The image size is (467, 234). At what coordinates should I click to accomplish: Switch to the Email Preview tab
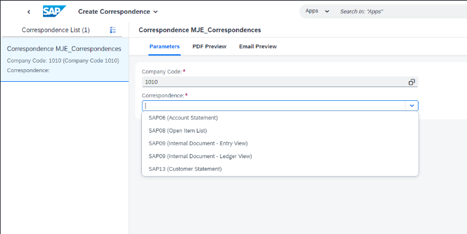(258, 47)
